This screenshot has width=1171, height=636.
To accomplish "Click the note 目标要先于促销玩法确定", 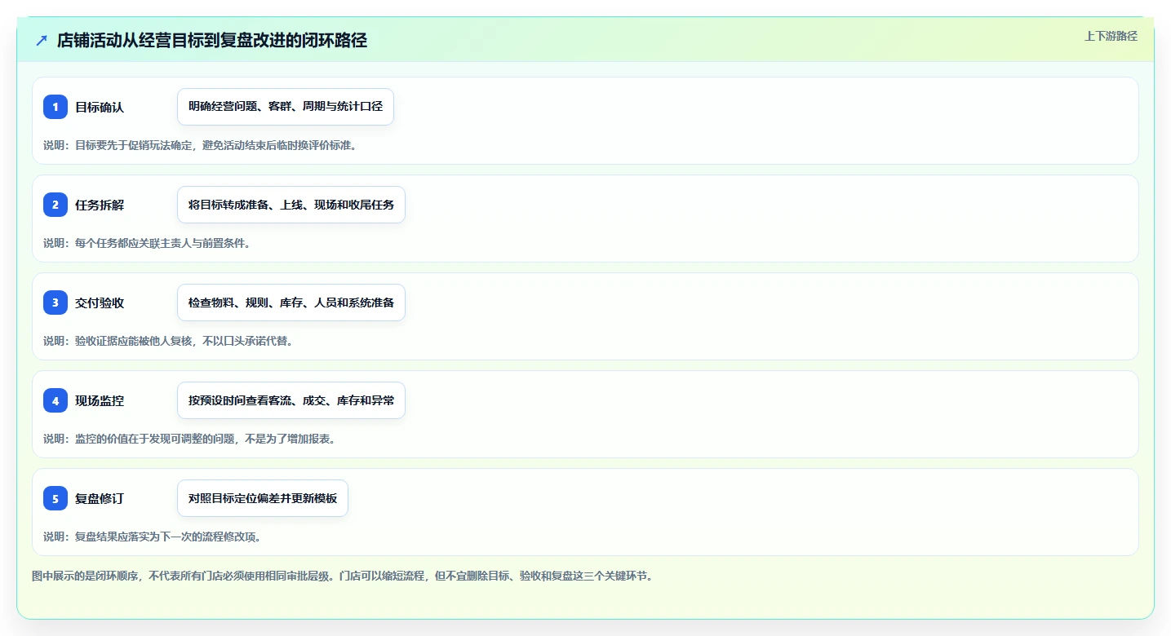I will (x=135, y=145).
